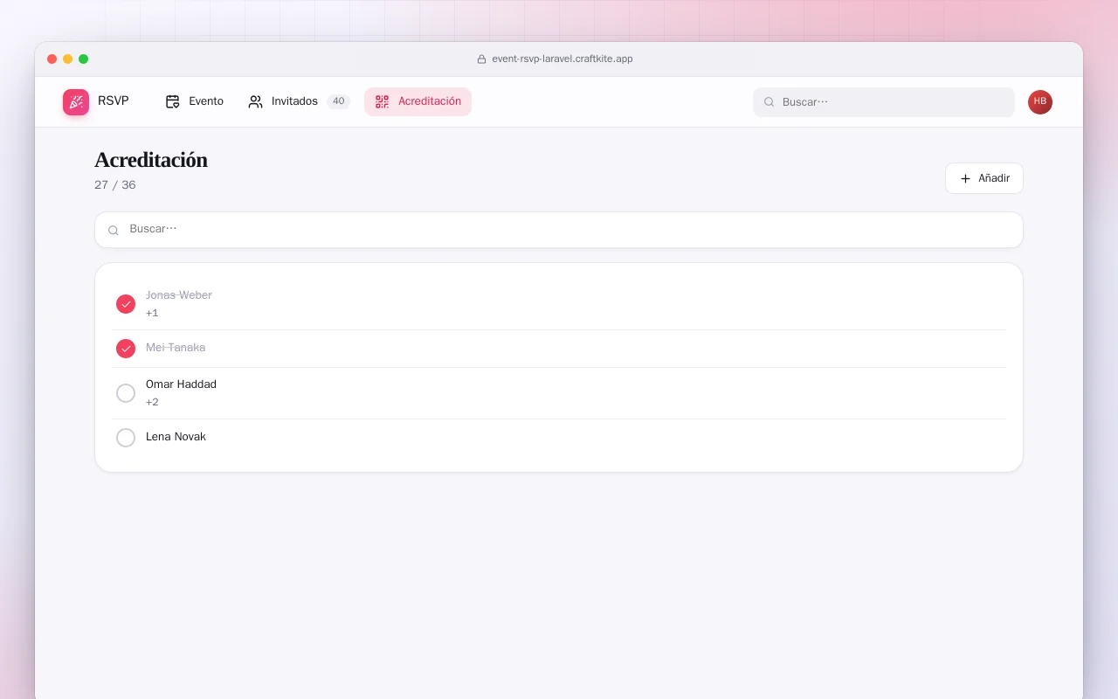Image resolution: width=1118 pixels, height=699 pixels.
Task: Click the event-rsvp-laravel.craftkite.app URL
Action: (x=562, y=59)
